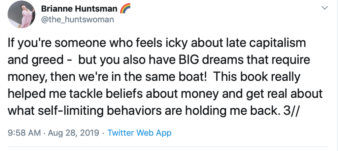Open the tweet options chevron menu

click(x=325, y=8)
